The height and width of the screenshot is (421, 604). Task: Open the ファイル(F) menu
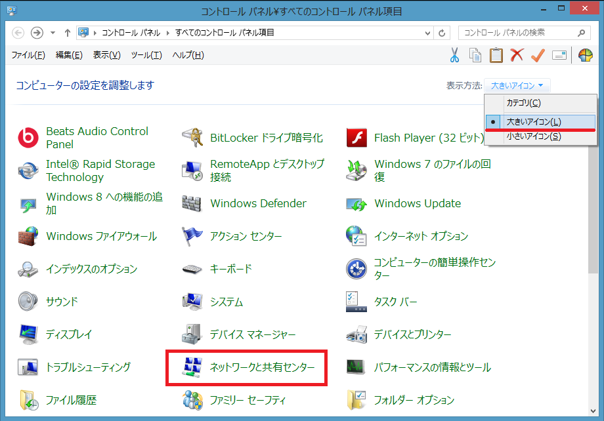[x=28, y=55]
